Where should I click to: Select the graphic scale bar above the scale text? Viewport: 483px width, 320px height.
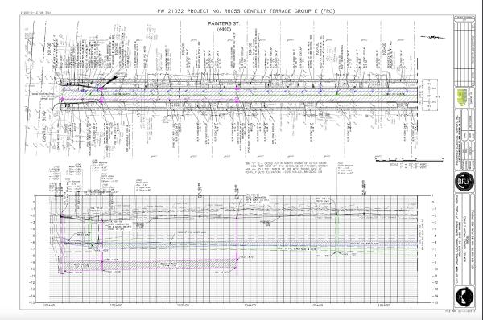coord(409,160)
